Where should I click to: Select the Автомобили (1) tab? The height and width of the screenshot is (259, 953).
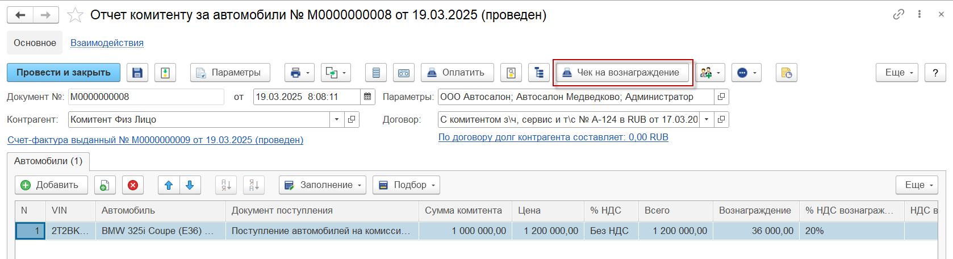click(48, 161)
